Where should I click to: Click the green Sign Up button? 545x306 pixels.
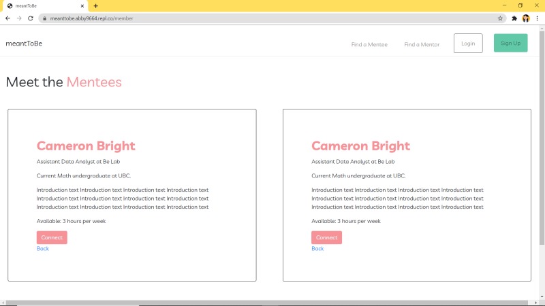pyautogui.click(x=510, y=43)
